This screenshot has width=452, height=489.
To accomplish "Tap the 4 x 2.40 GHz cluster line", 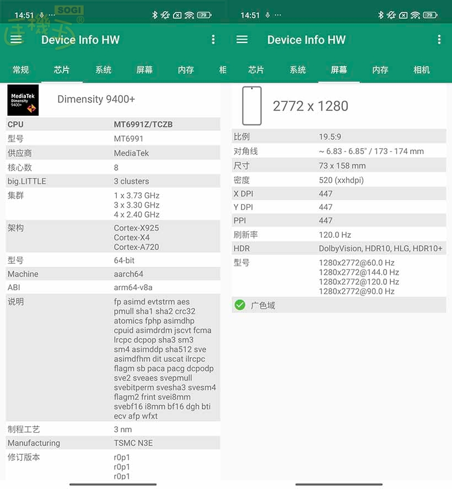I will click(x=137, y=215).
